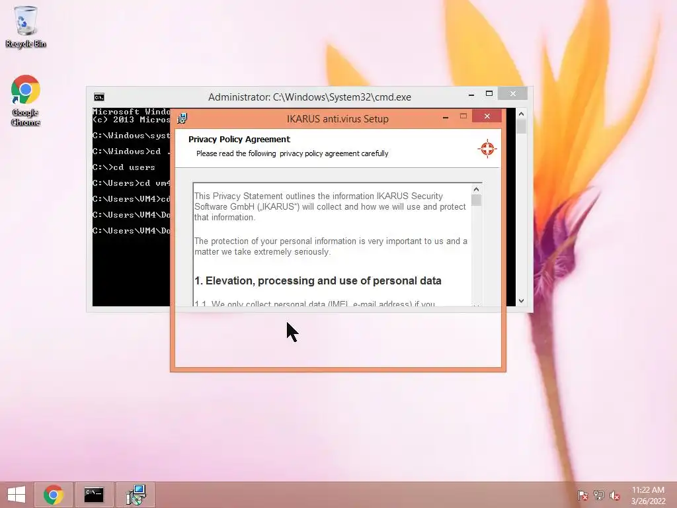Click the 'Privacy Policy Agreement' heading
Viewport: 677px width, 508px height.
coord(239,139)
